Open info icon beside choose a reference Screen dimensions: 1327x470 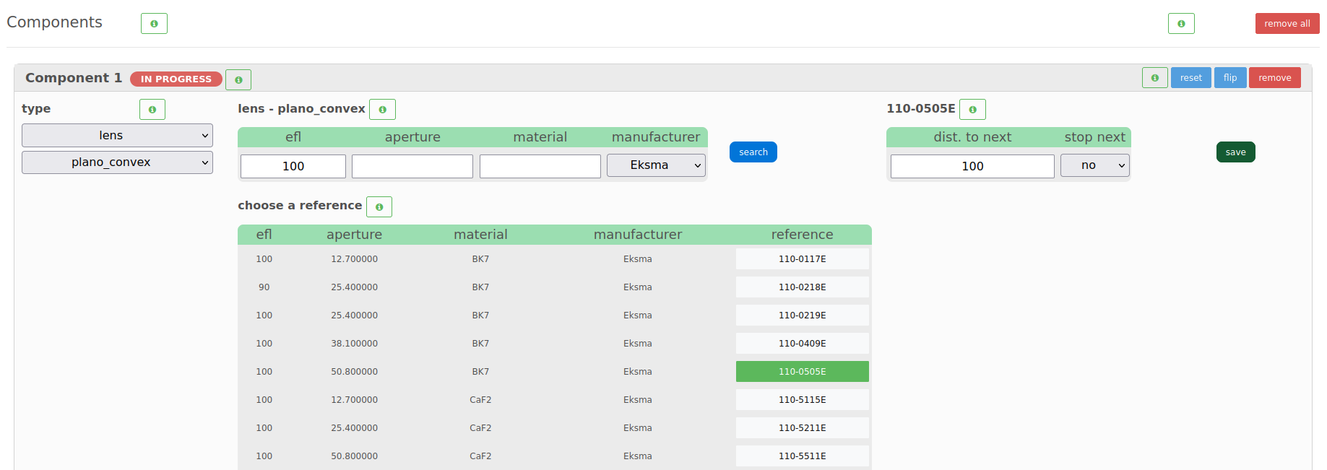379,206
